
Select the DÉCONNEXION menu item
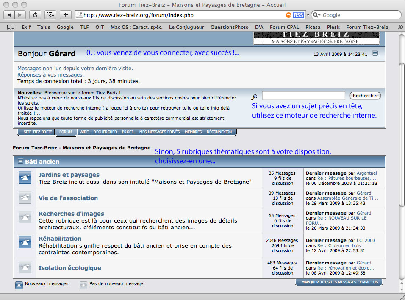219,132
